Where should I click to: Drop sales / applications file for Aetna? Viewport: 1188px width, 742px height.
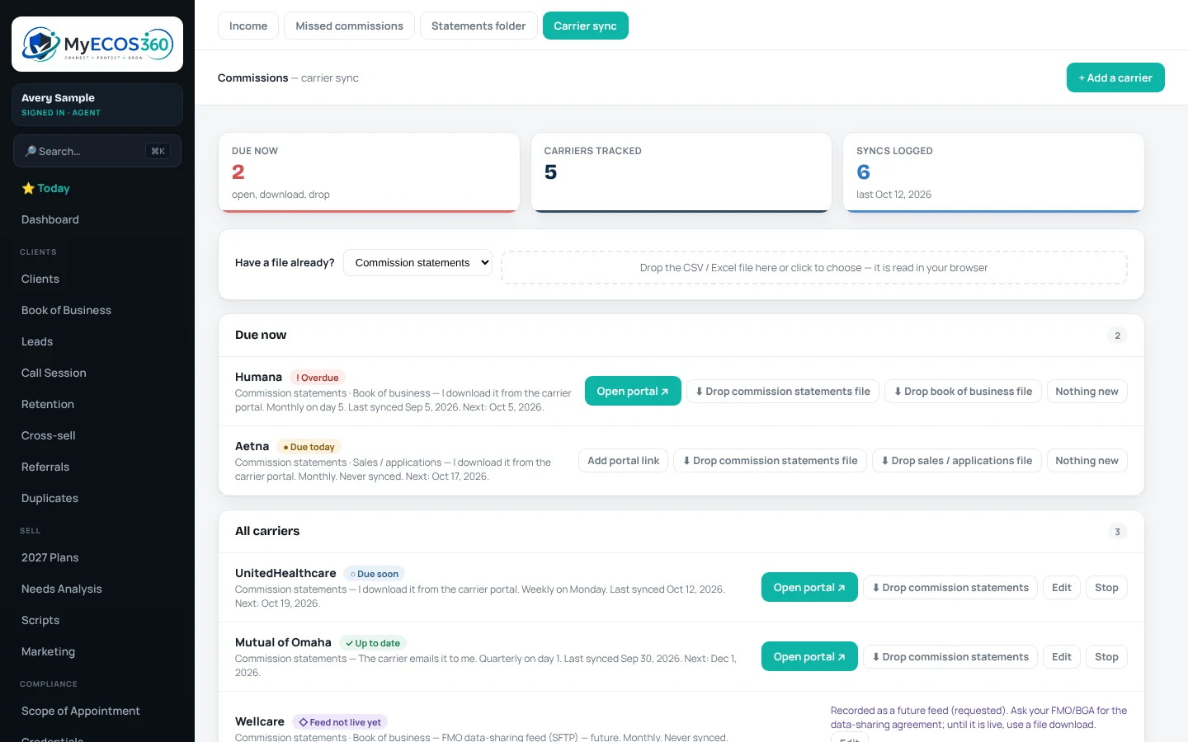[x=957, y=461]
